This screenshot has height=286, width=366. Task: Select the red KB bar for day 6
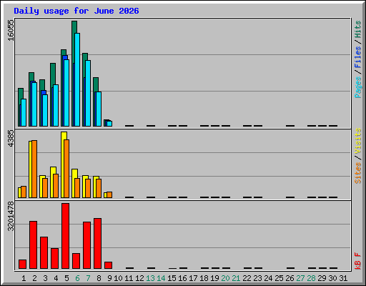[76, 261]
